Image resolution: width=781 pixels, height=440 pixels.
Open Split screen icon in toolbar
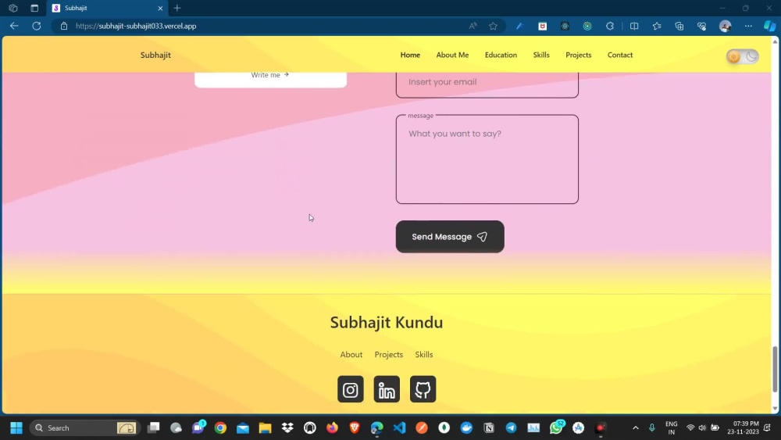coord(634,26)
